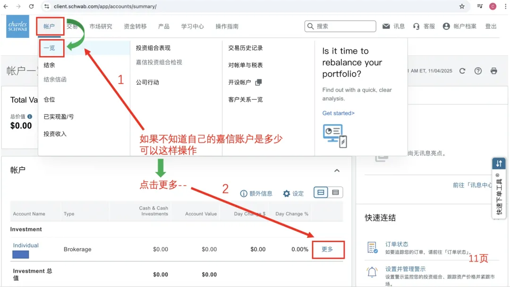The image size is (510, 287).
Task: Bookmark this page with the star icon
Action: click(462, 6)
